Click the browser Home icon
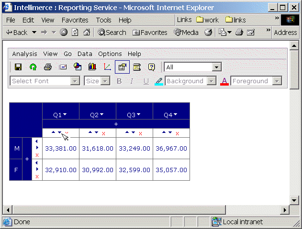The image size is (302, 229). (87, 32)
